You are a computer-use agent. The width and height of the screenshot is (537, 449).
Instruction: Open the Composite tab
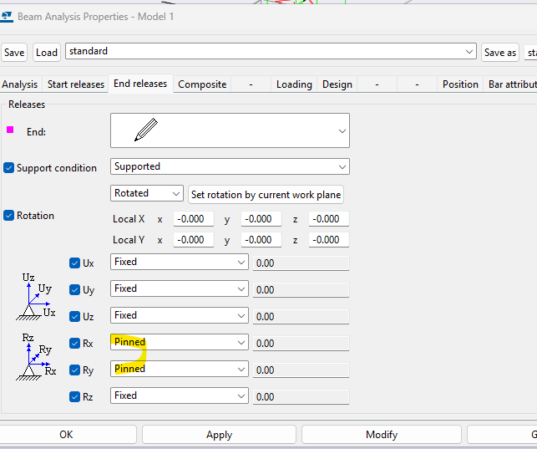tap(202, 84)
